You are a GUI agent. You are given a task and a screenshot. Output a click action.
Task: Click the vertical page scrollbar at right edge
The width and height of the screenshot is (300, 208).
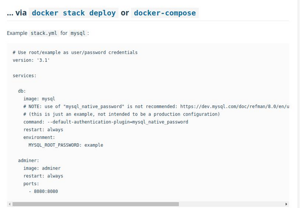pyautogui.click(x=298, y=102)
